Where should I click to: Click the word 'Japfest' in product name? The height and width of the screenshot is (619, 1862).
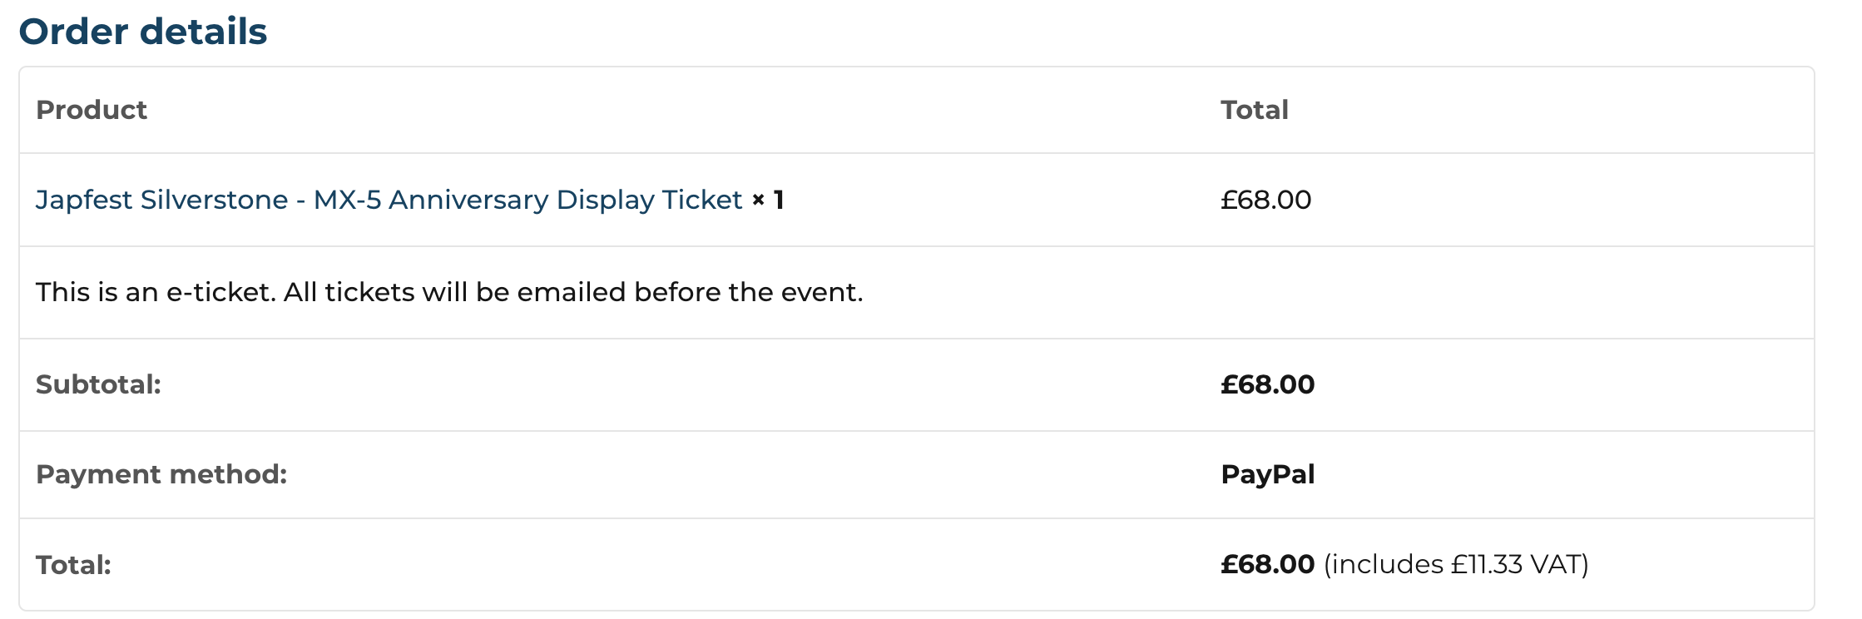pyautogui.click(x=83, y=200)
